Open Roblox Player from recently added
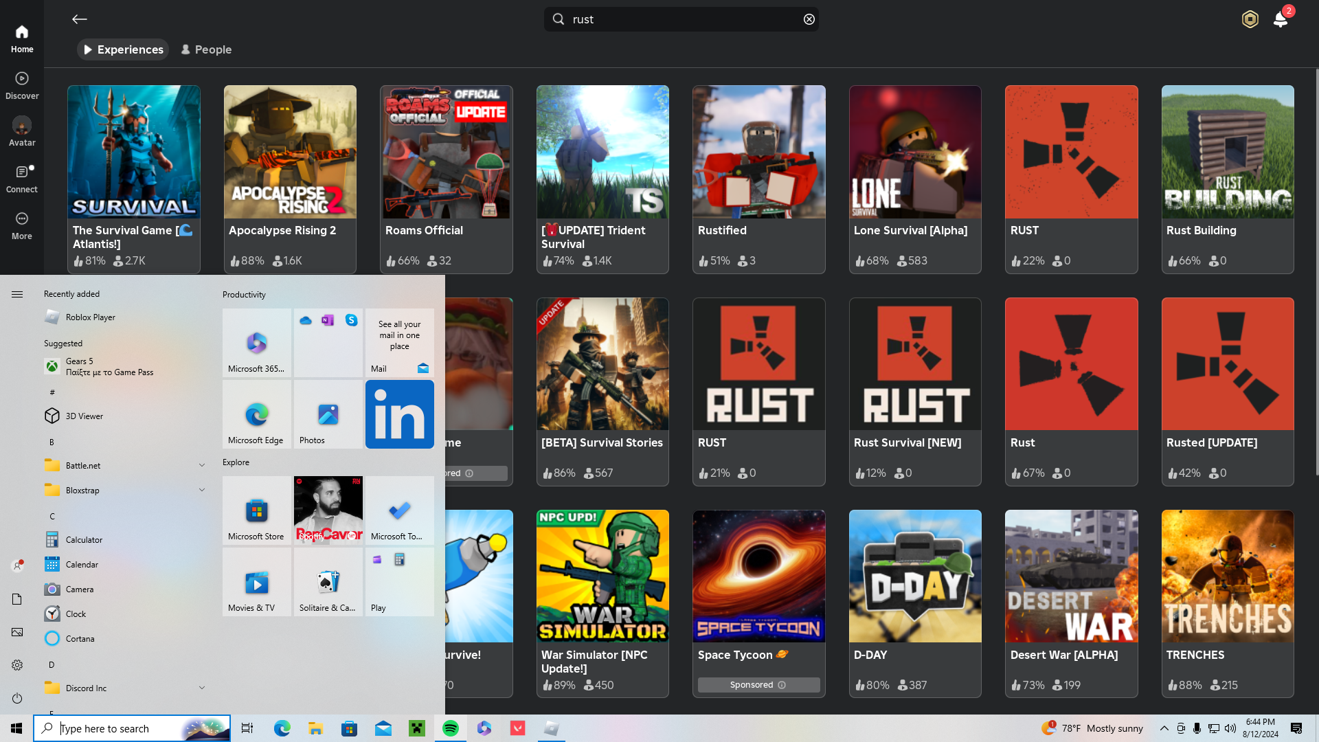 [90, 317]
